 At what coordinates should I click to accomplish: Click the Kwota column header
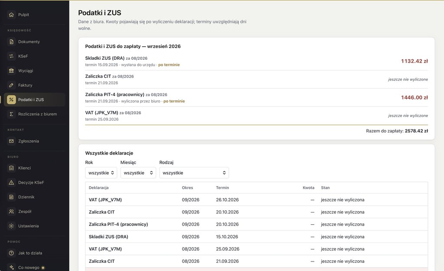pos(308,187)
